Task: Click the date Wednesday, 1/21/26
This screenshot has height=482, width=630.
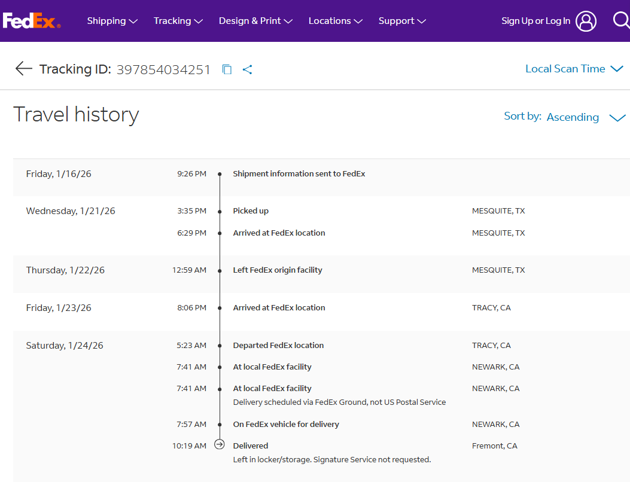Action: [71, 211]
